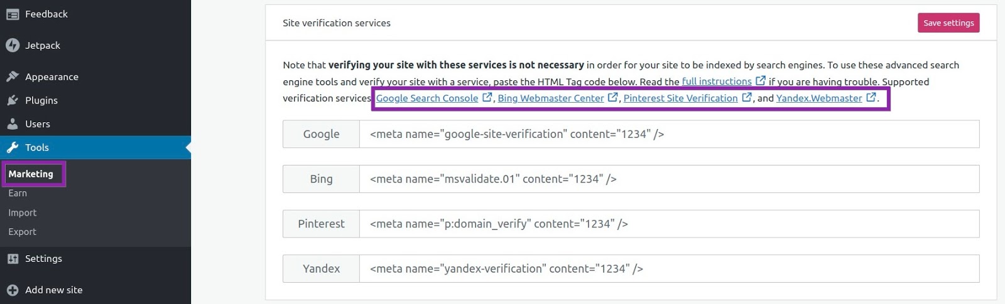Screen dimensions: 1005x304
Task: Save settings with the red button
Action: pyautogui.click(x=948, y=23)
